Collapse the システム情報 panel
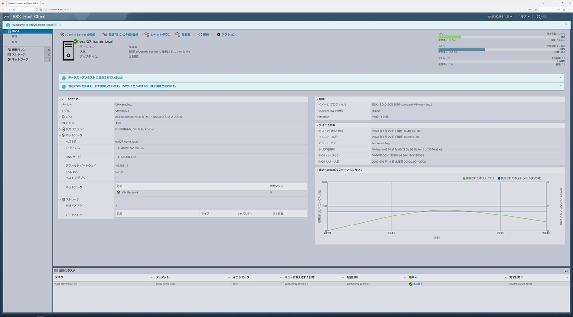 [x=317, y=125]
